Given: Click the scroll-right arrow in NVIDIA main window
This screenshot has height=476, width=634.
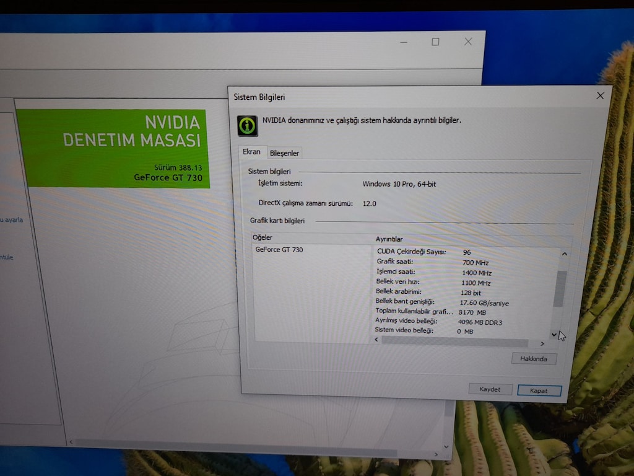Looking at the screenshot, I should [436, 454].
